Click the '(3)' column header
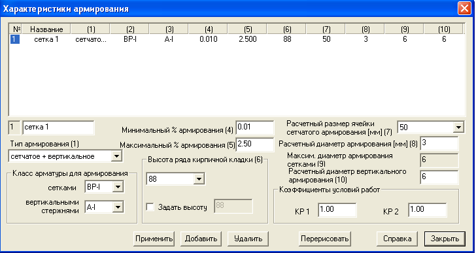This screenshot has height=253, width=476. coord(169,29)
